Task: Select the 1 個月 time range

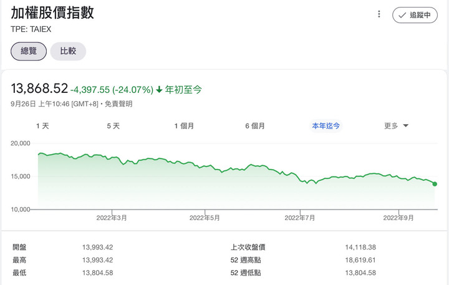Action: point(184,126)
